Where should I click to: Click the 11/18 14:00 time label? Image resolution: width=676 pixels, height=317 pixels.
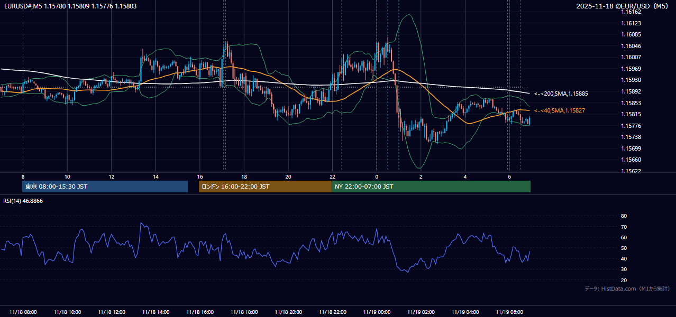(x=156, y=312)
